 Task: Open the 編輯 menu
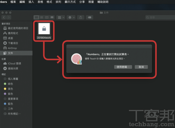click(x=22, y=2)
